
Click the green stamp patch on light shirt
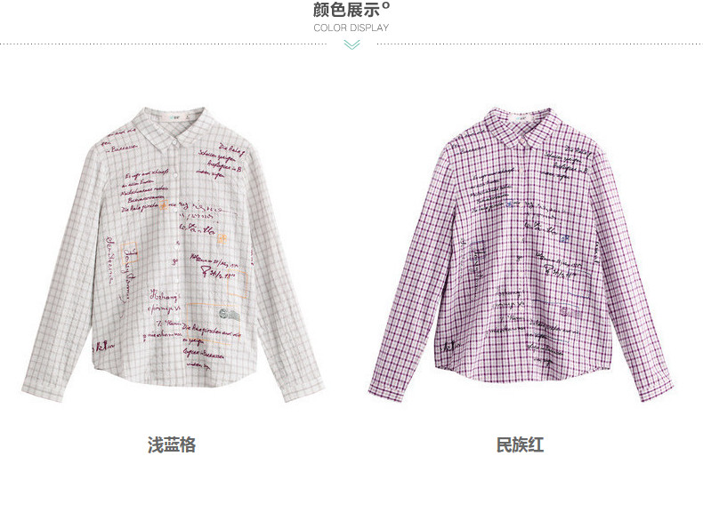pyautogui.click(x=229, y=313)
